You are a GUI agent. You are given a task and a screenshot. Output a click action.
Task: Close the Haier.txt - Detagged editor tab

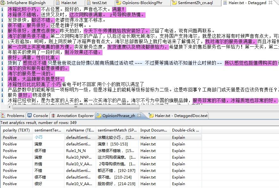(x=270, y=3)
